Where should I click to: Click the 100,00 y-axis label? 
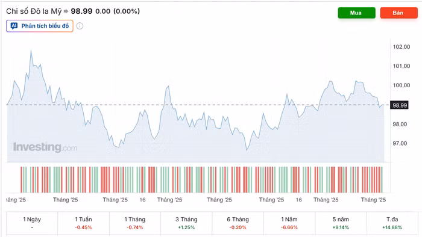pyautogui.click(x=402, y=85)
